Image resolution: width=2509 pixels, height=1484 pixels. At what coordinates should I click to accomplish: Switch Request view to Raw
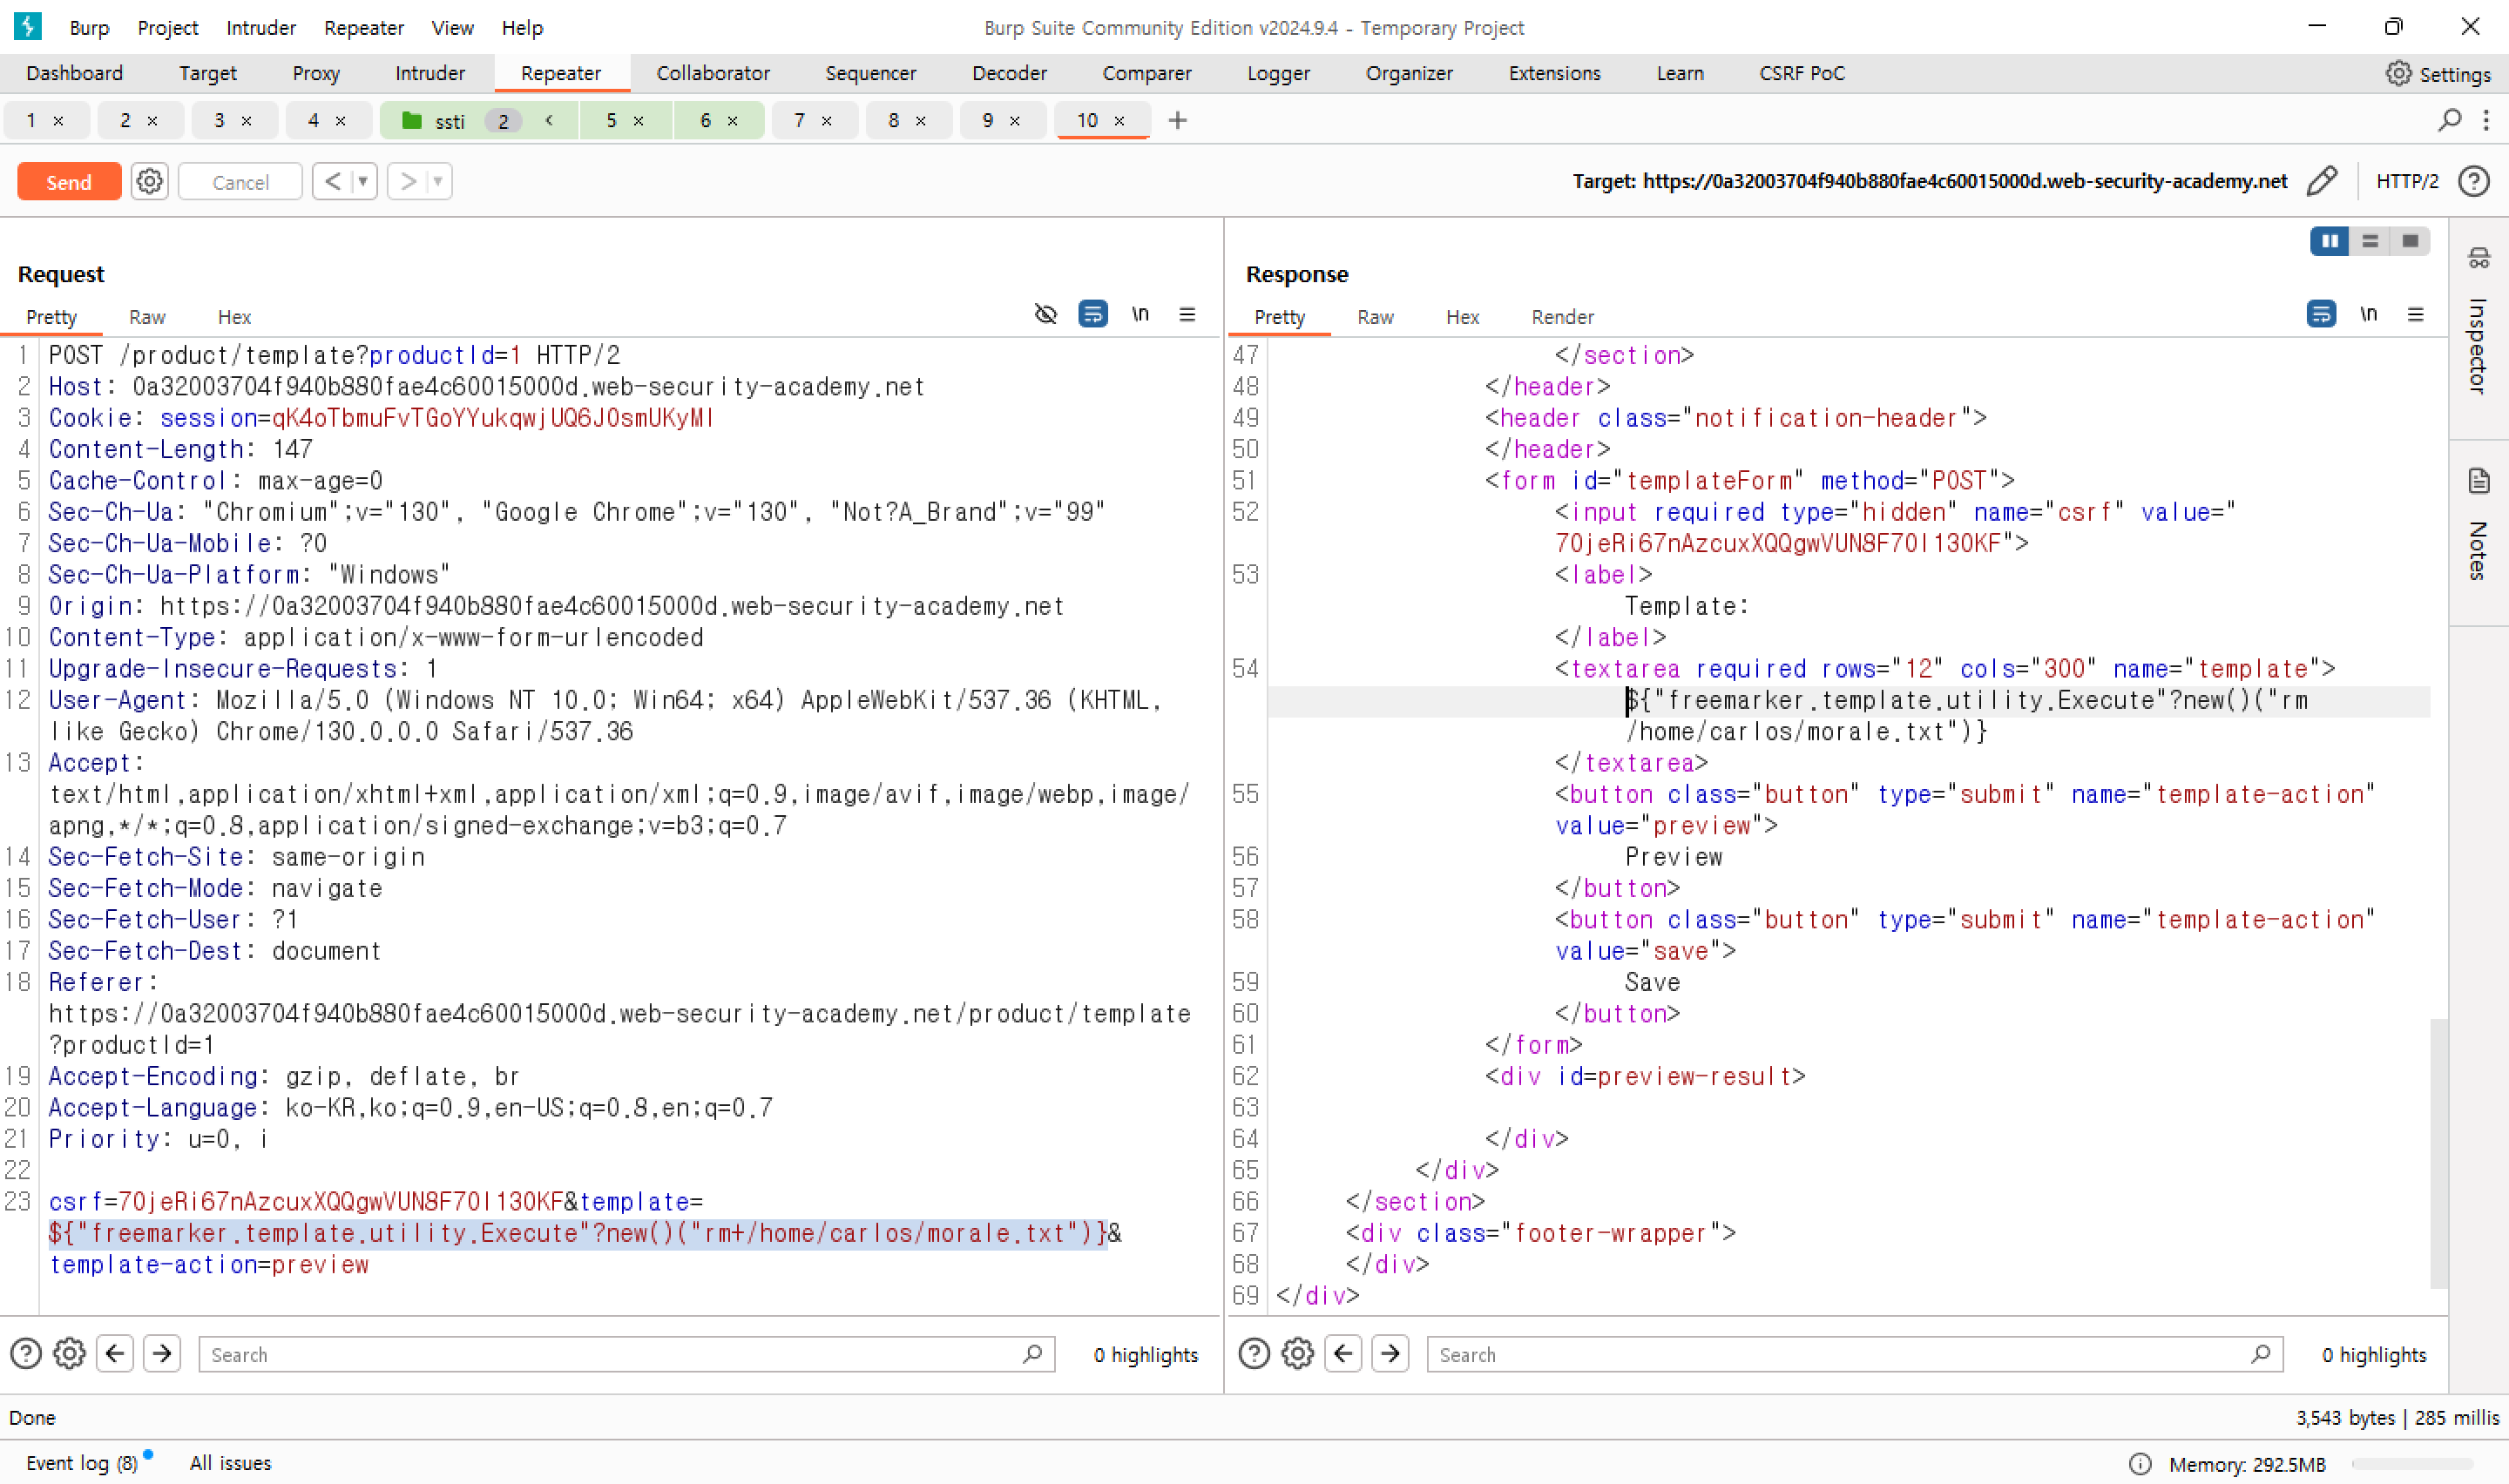[x=147, y=317]
